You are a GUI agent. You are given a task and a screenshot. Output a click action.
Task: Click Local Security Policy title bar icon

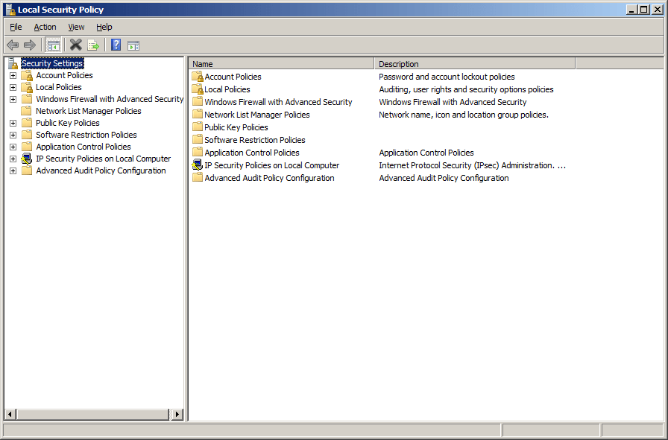click(x=10, y=10)
